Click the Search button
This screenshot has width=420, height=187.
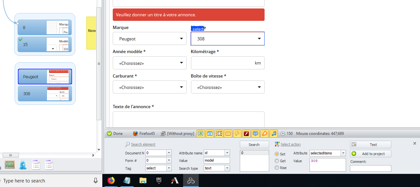coord(254,145)
